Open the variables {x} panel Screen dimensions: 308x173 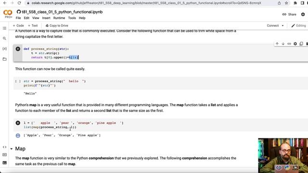(x=4, y=49)
